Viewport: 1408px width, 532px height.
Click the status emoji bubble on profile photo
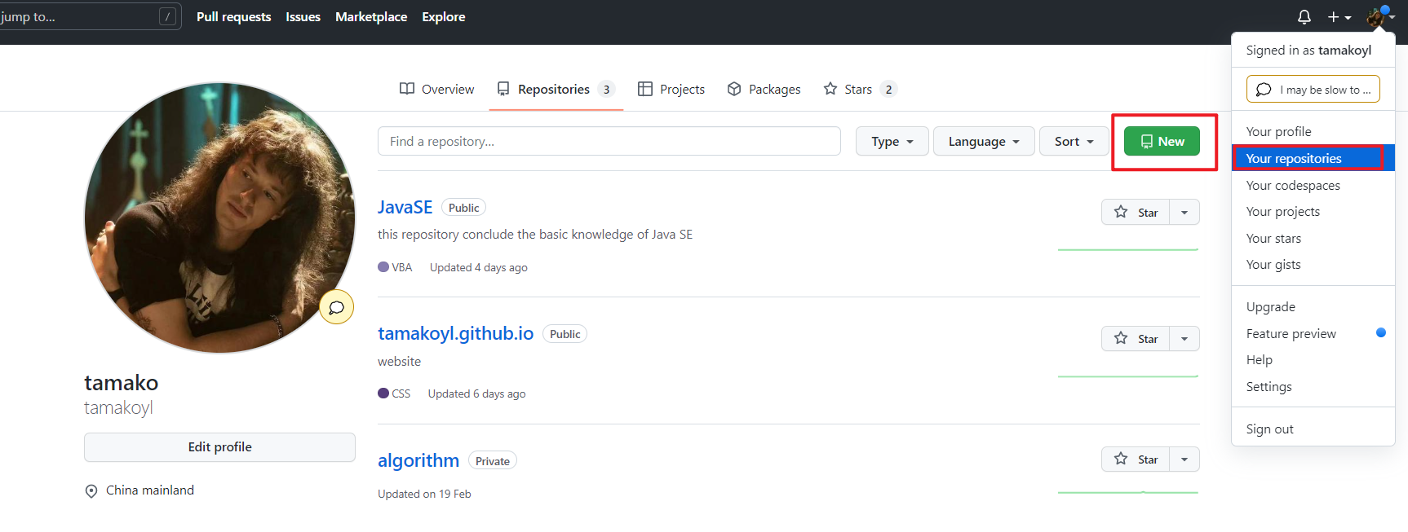[x=336, y=307]
